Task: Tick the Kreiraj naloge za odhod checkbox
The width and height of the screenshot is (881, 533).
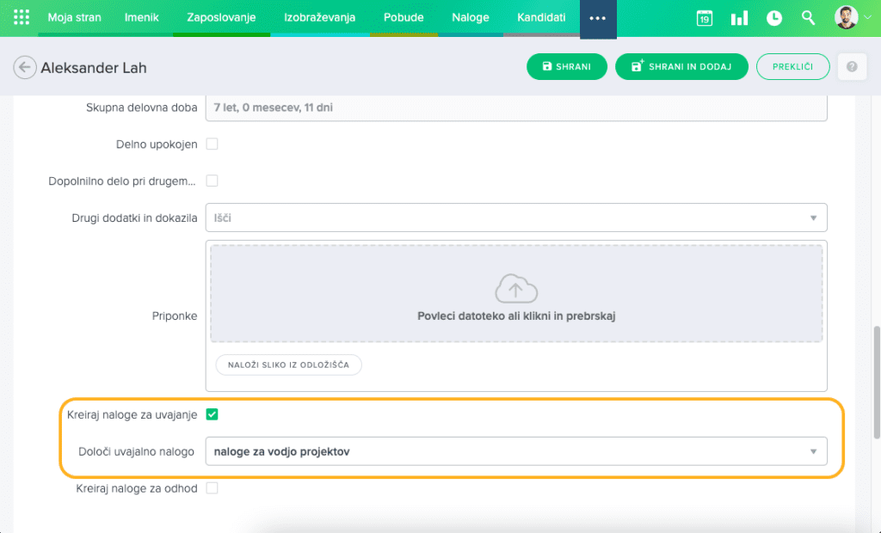Action: point(213,488)
